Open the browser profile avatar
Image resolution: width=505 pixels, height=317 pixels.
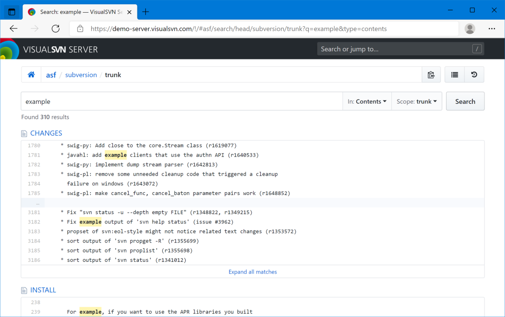(x=469, y=29)
